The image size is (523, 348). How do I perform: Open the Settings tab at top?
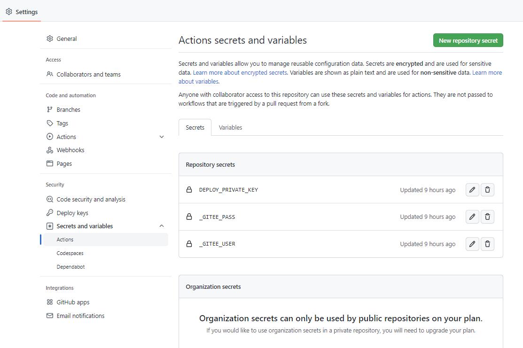coord(22,12)
